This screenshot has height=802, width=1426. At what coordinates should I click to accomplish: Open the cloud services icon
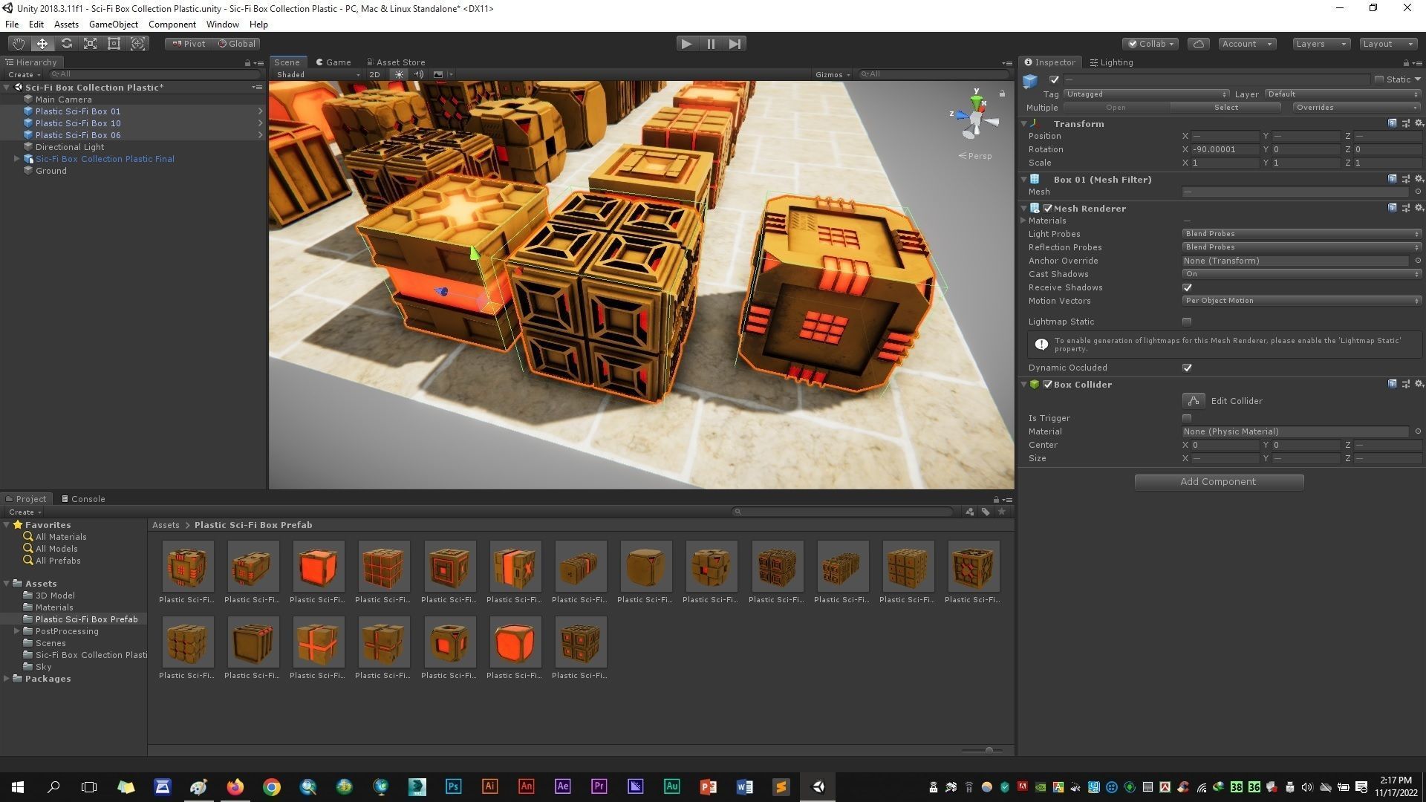coord(1198,44)
